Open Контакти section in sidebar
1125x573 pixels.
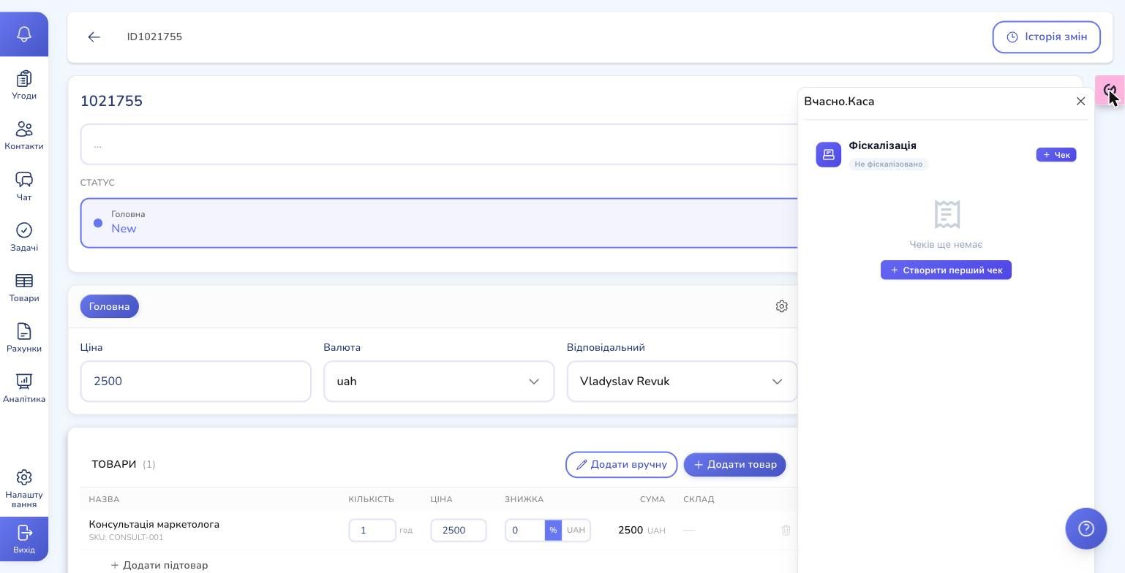click(x=24, y=136)
